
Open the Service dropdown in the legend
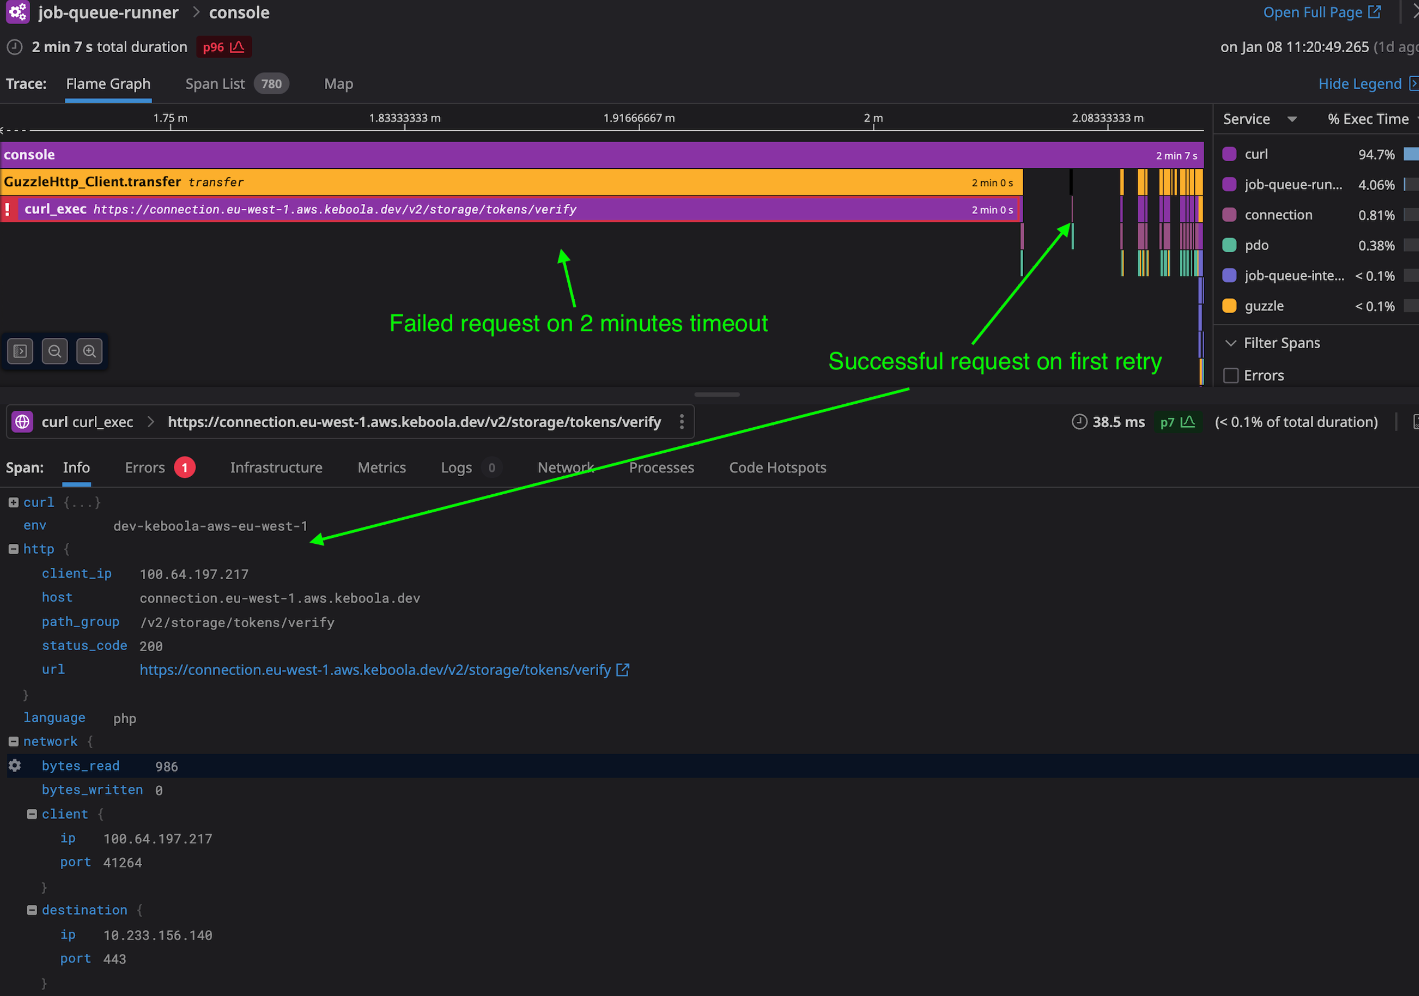[x=1292, y=119]
